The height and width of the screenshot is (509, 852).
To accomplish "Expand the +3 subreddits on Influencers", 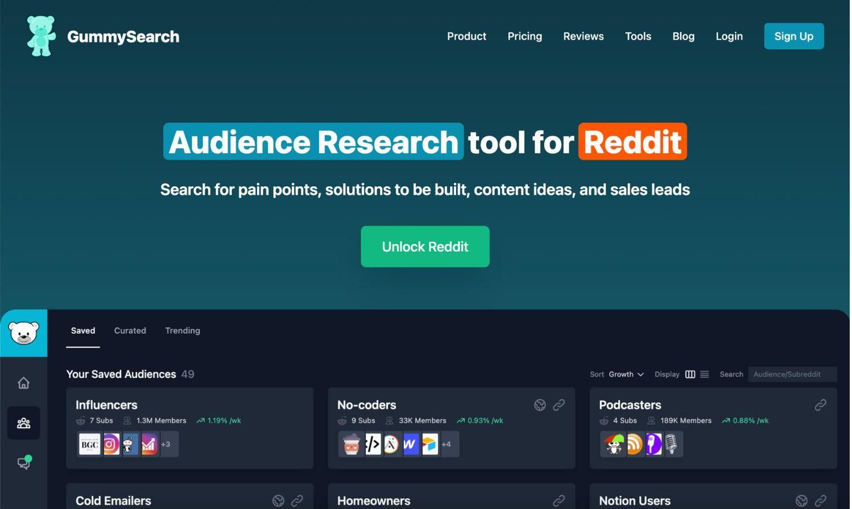I will [x=166, y=444].
